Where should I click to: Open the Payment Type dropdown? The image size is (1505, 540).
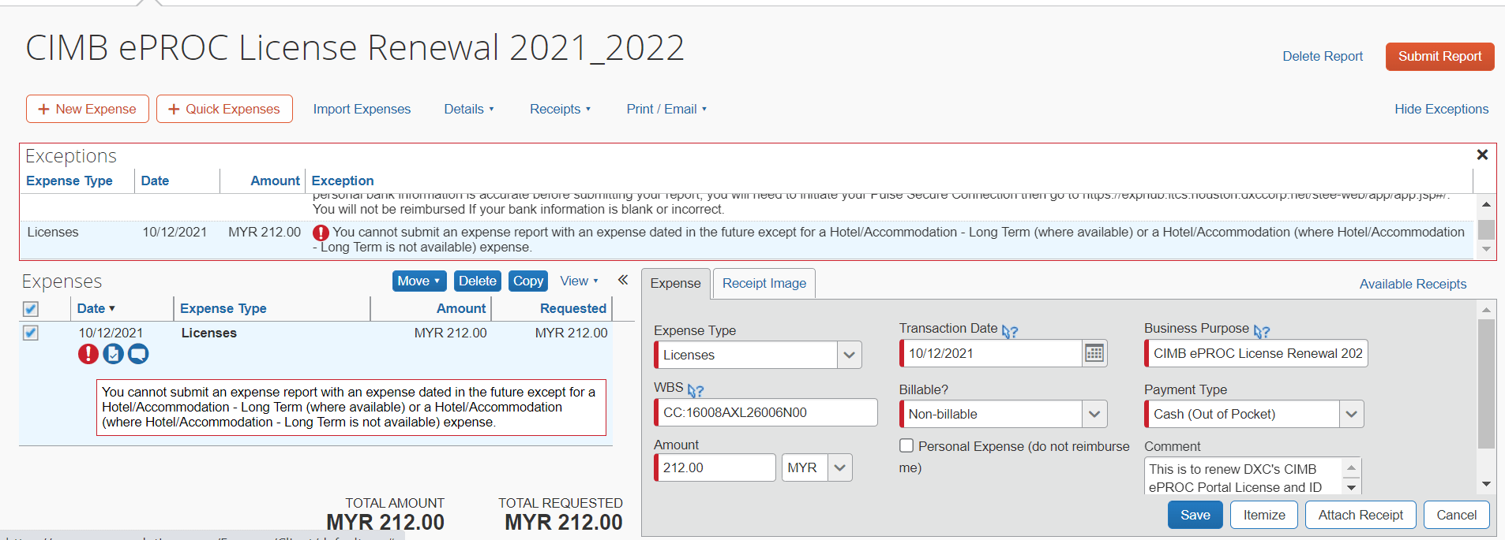[x=1352, y=414]
